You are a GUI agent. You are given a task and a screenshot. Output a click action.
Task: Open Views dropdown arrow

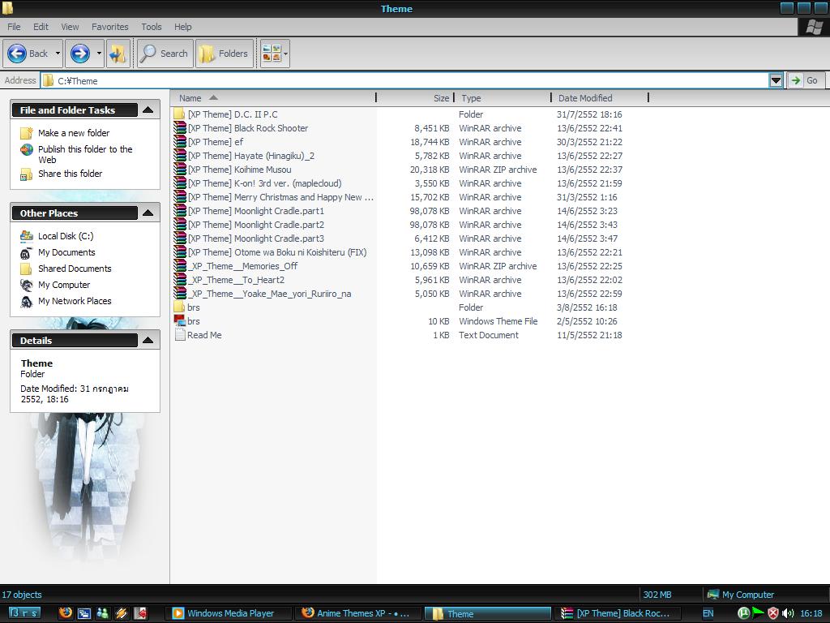click(x=286, y=54)
